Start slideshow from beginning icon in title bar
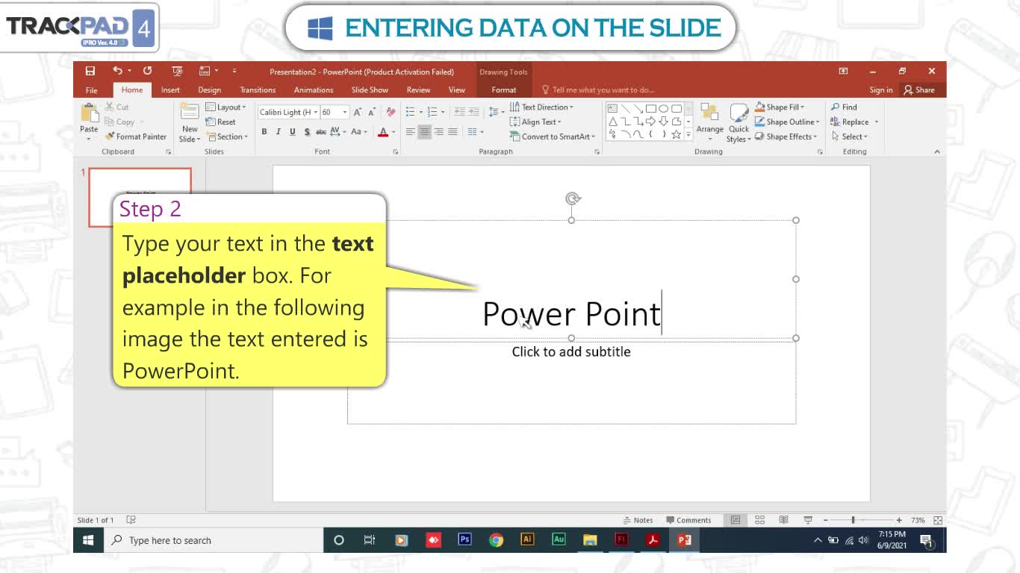 pyautogui.click(x=177, y=71)
